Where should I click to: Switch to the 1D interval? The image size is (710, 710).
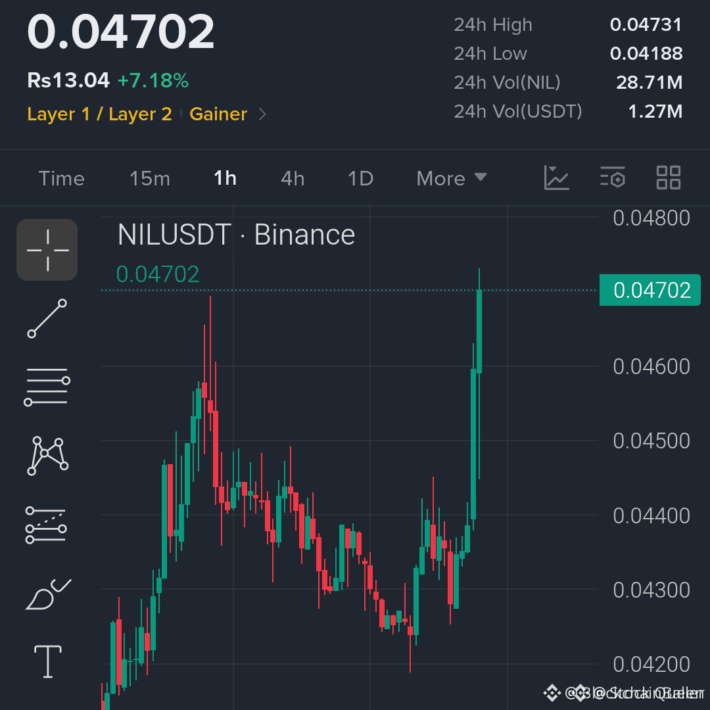[x=360, y=178]
